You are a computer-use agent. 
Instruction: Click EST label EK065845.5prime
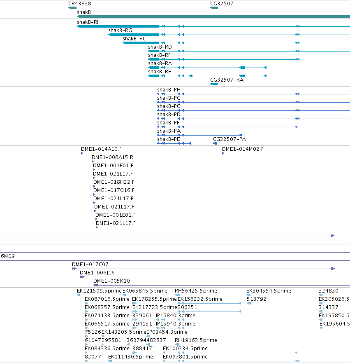145,291
